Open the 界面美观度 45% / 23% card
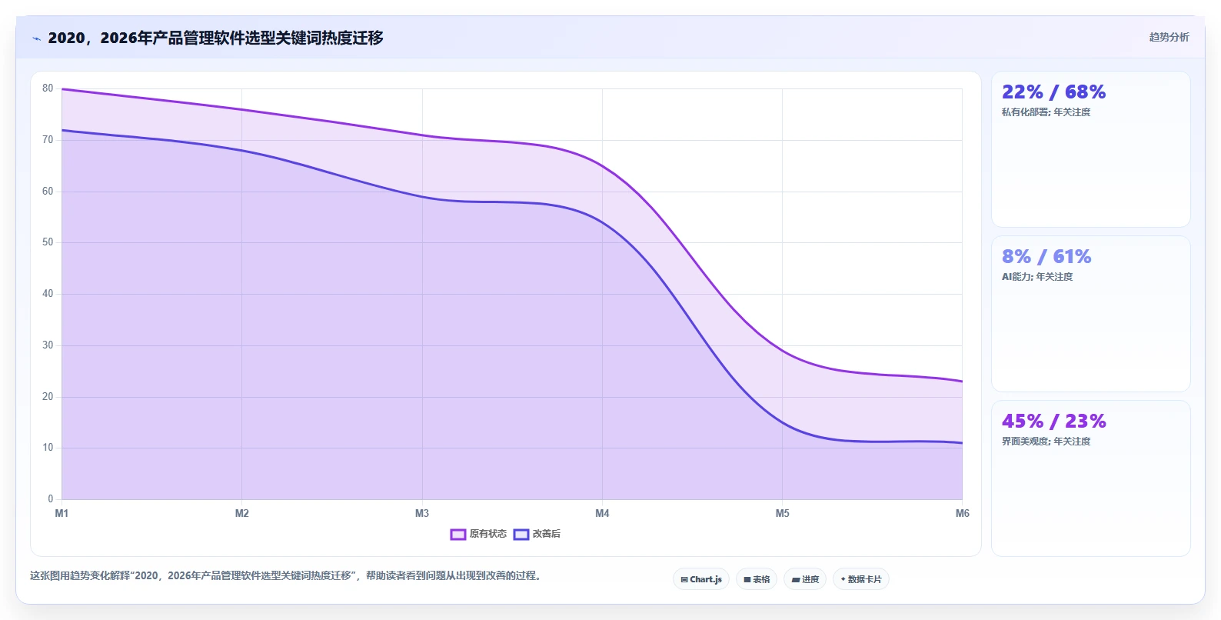This screenshot has height=620, width=1221. point(1090,478)
